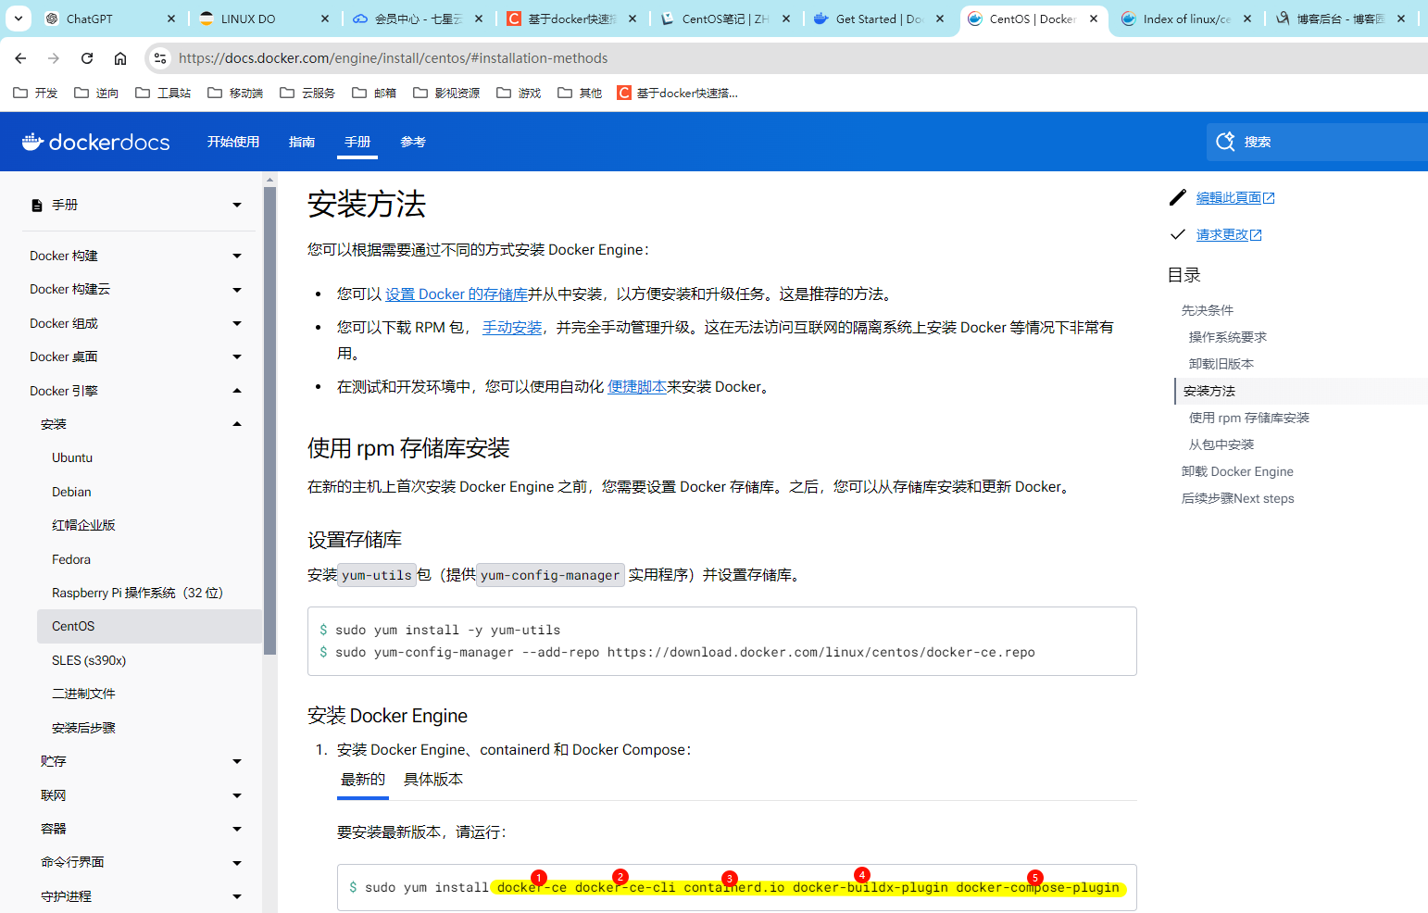Screen dimensions: 1428x913
Task: Open 开始使用 in the docs navbar
Action: 233,142
